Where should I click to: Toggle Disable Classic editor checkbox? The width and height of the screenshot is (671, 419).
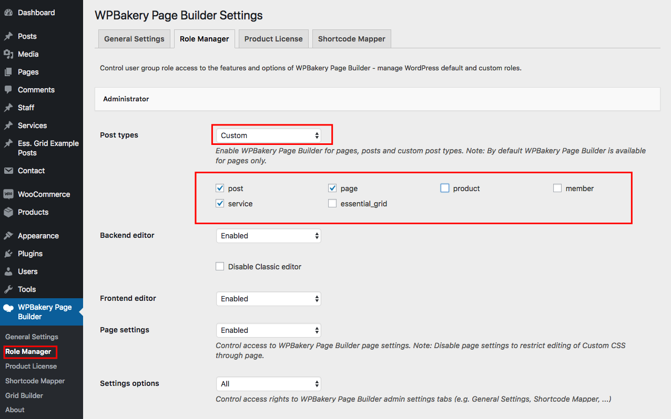tap(220, 266)
